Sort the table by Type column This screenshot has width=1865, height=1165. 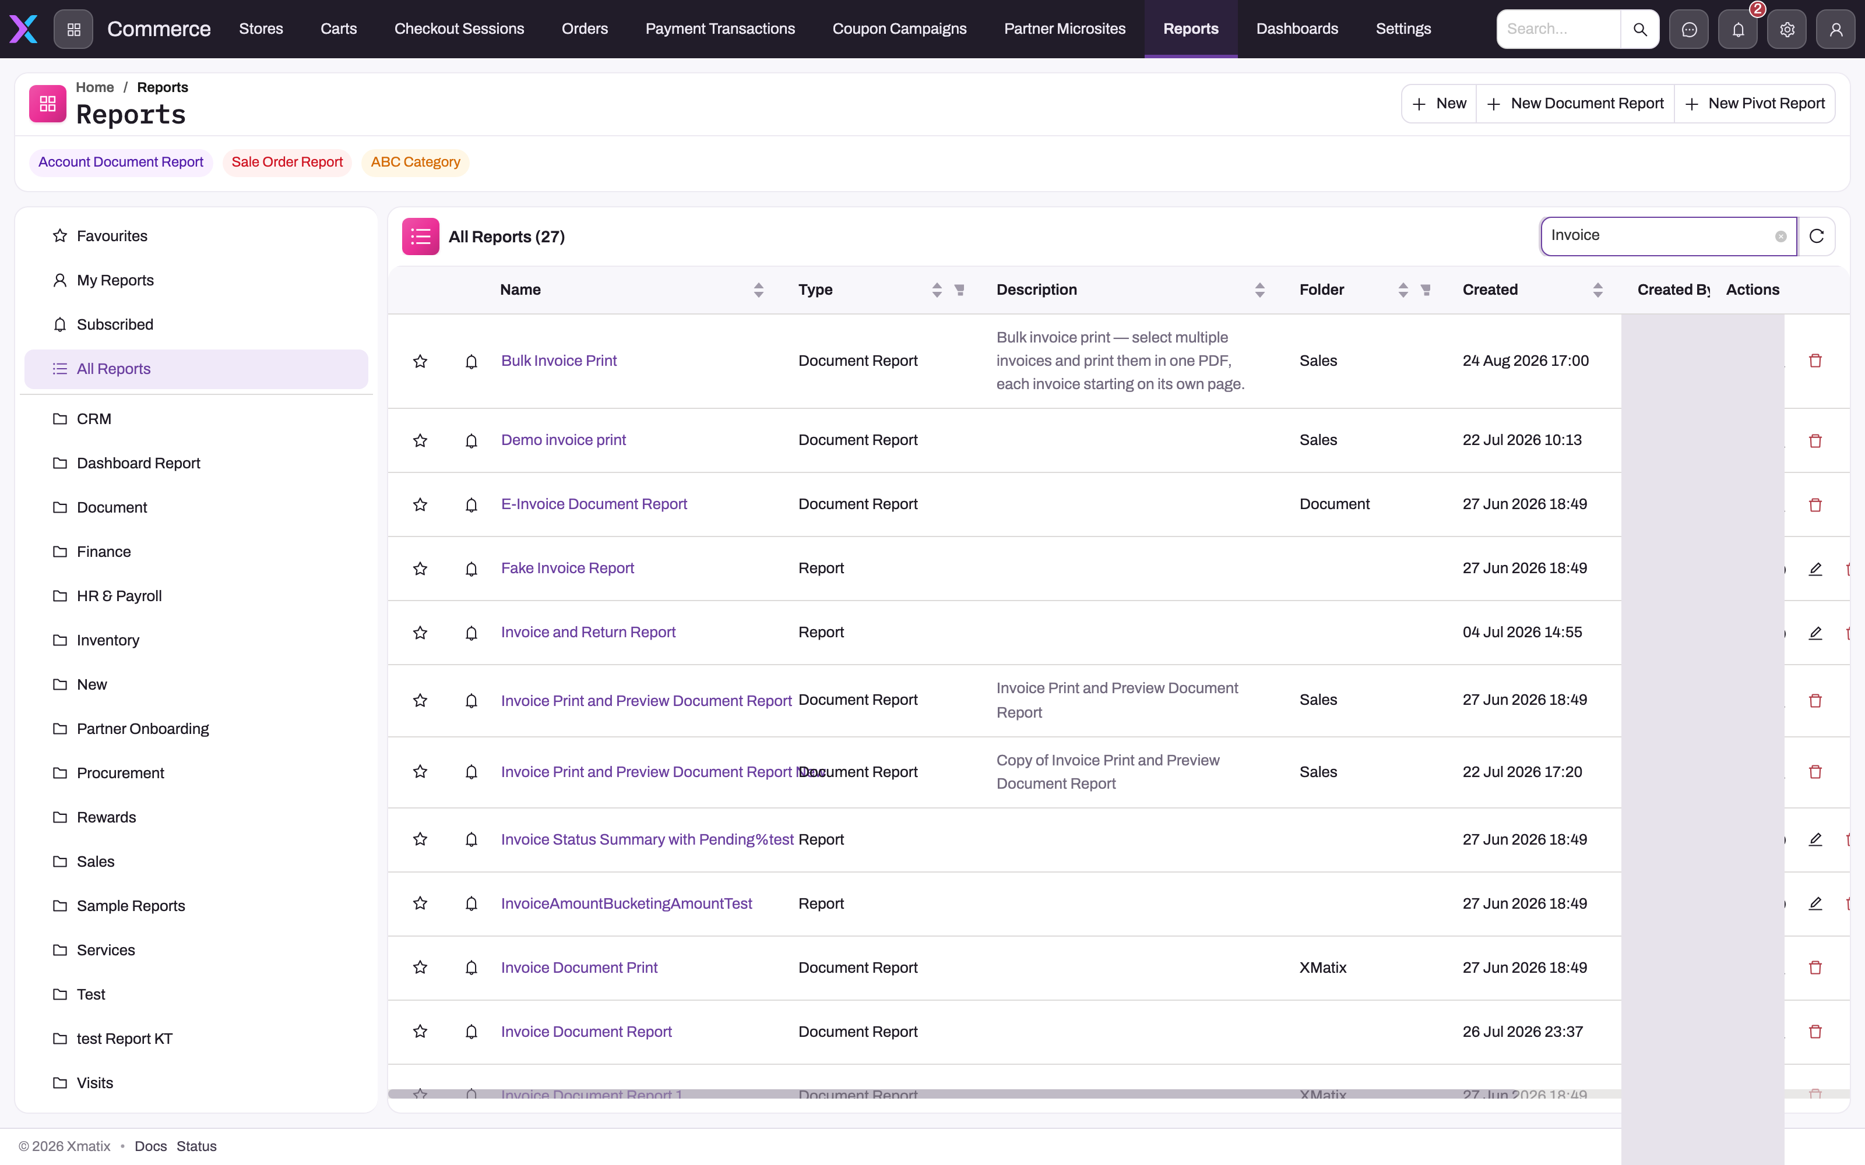pos(937,290)
